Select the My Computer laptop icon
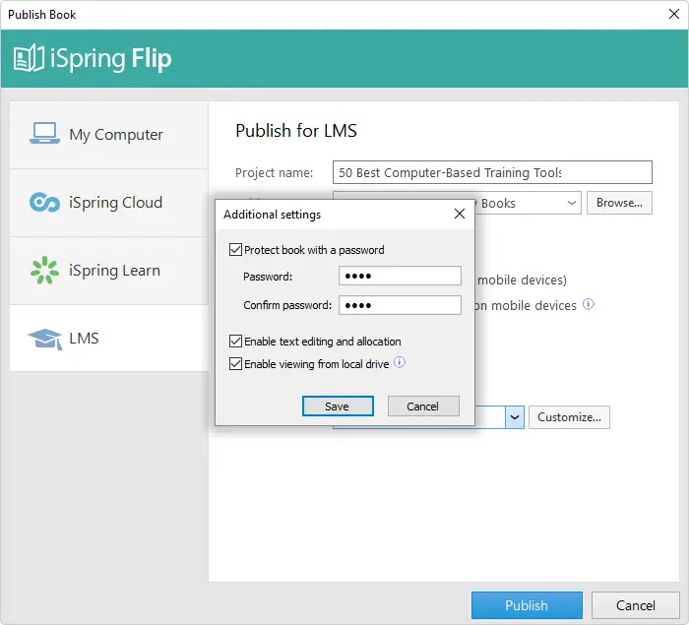Viewport: 689px width, 625px height. [x=44, y=133]
